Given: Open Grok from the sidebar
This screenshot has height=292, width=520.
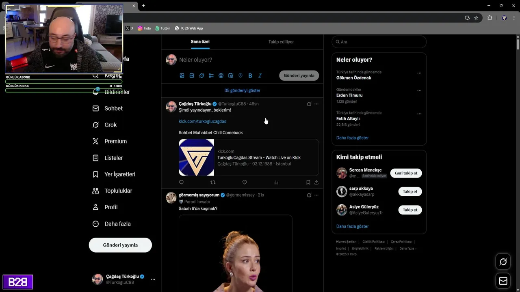Looking at the screenshot, I should [x=105, y=125].
